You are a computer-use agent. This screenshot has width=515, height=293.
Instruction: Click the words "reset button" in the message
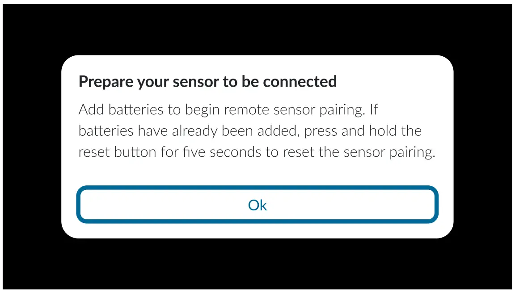[x=118, y=152]
